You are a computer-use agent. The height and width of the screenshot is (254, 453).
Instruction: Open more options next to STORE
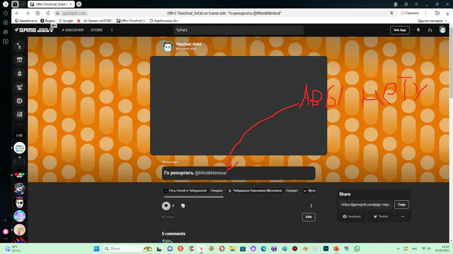coord(112,30)
